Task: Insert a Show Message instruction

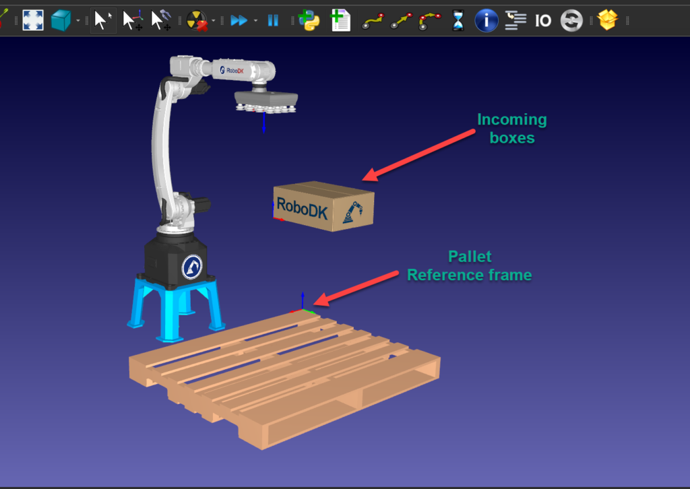Action: click(x=487, y=20)
